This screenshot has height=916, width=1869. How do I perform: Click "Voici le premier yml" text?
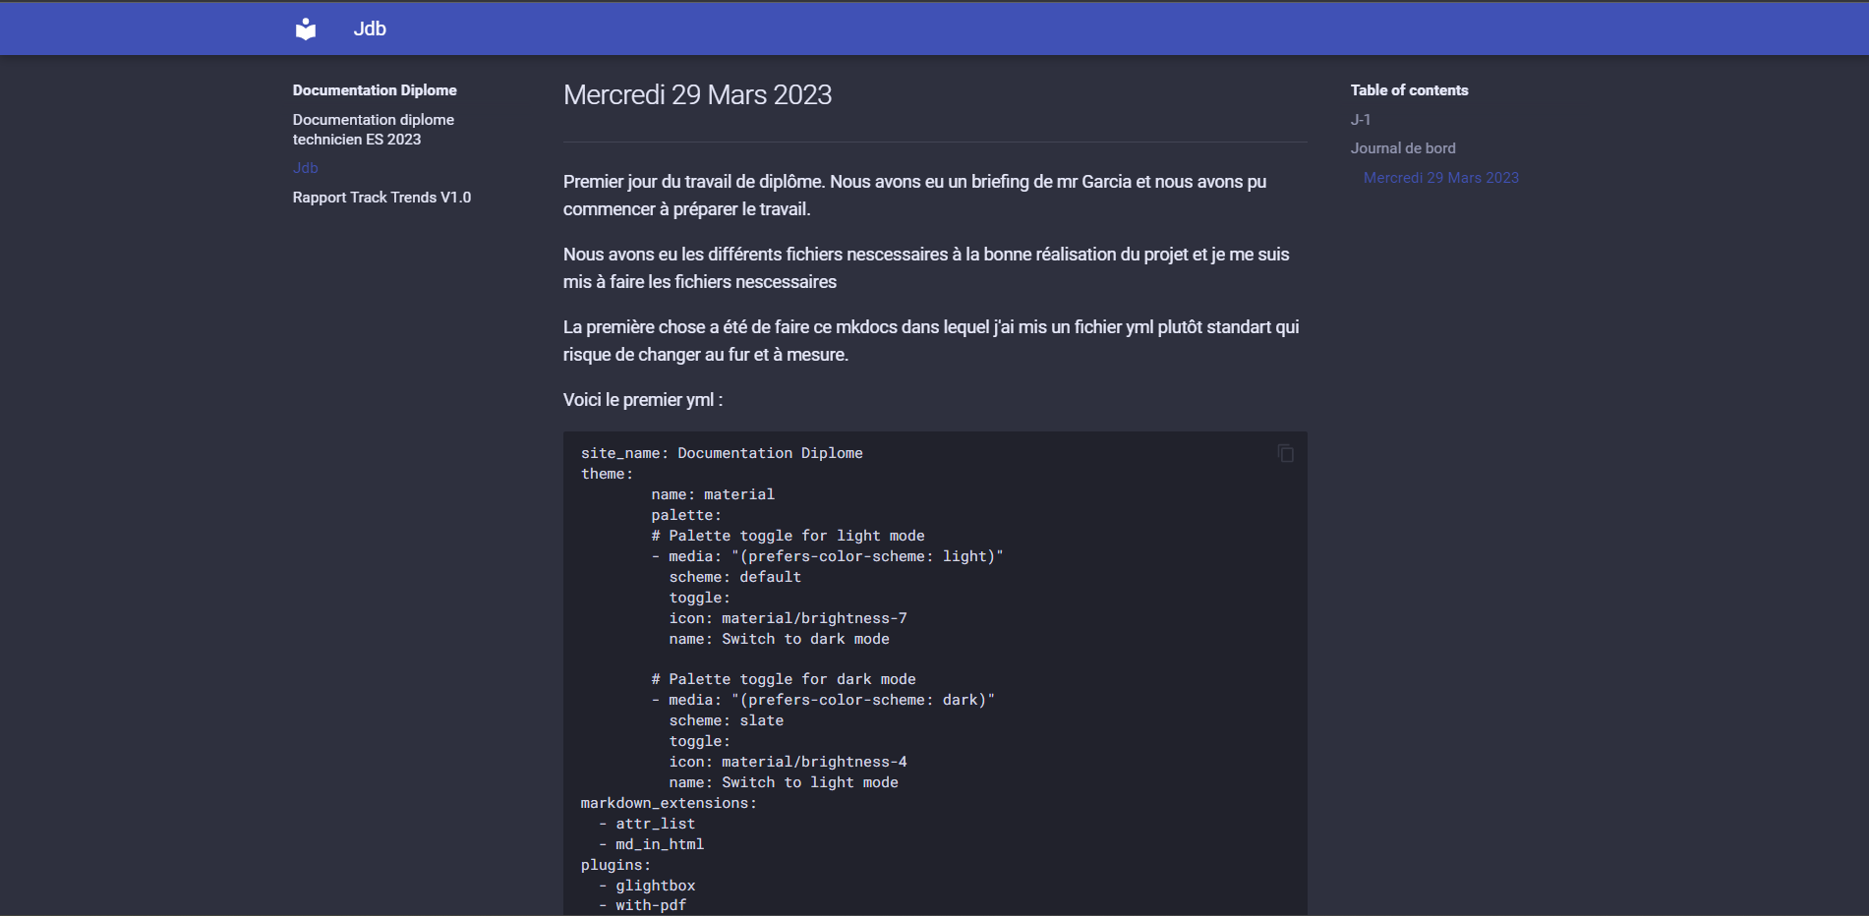pyautogui.click(x=641, y=399)
